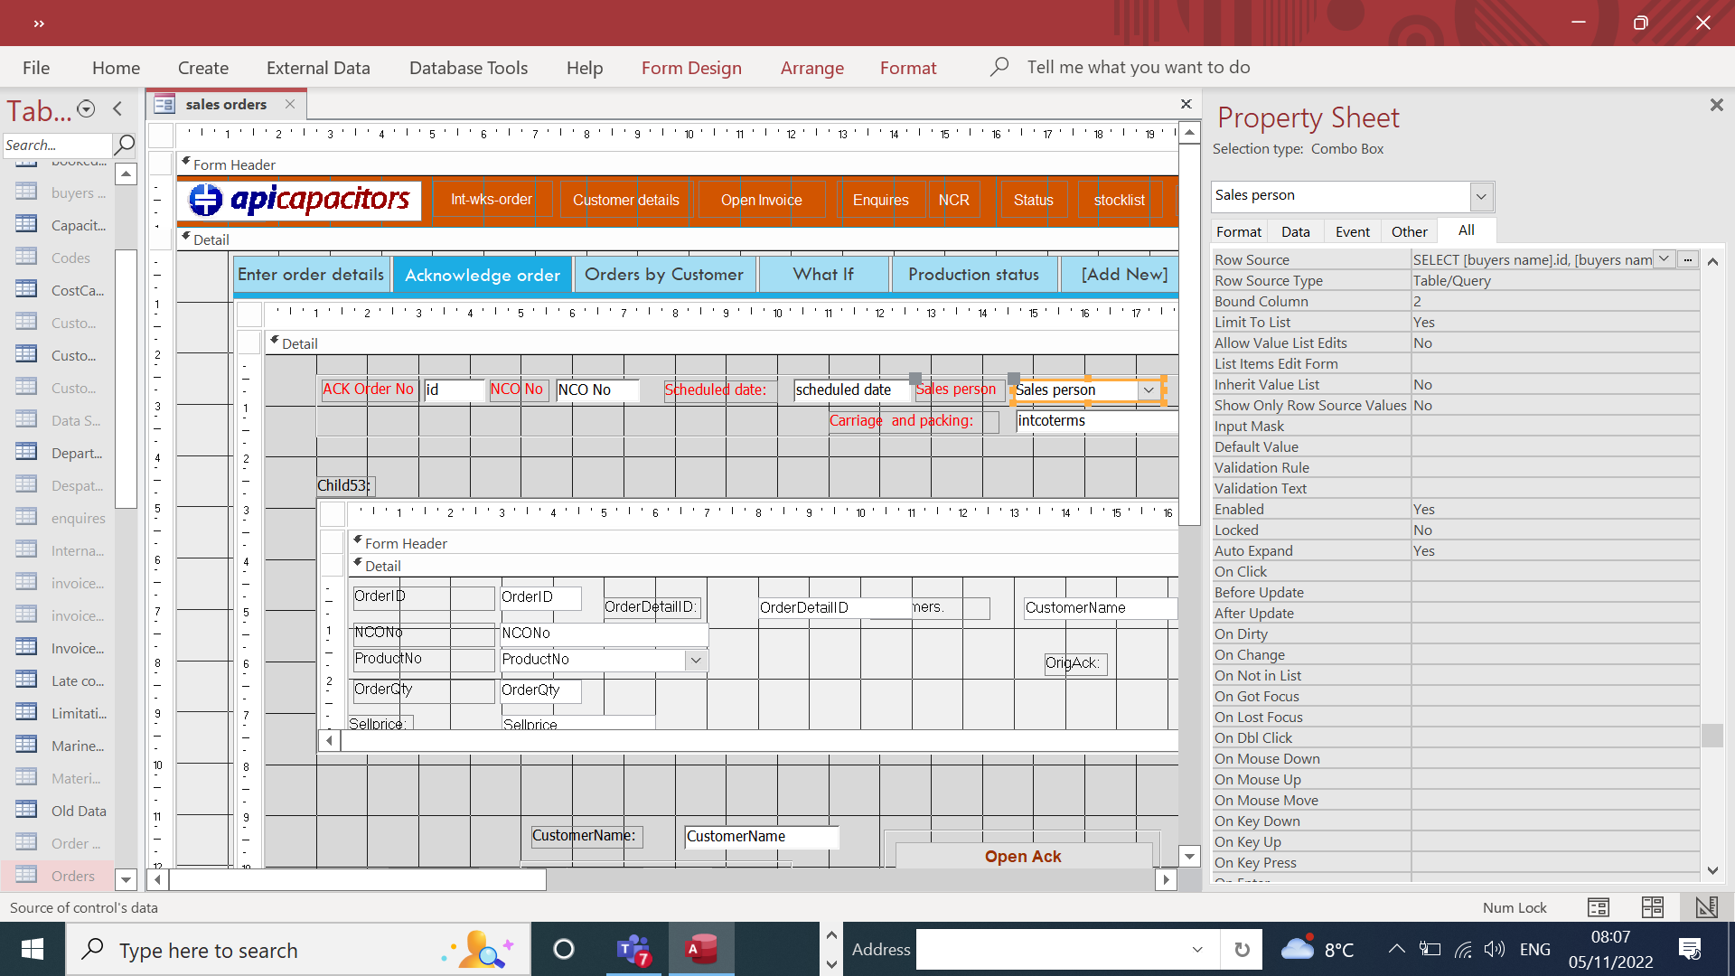Select the Orders table in navigation pane
Screen dimensions: 1735x976
[x=57, y=876]
